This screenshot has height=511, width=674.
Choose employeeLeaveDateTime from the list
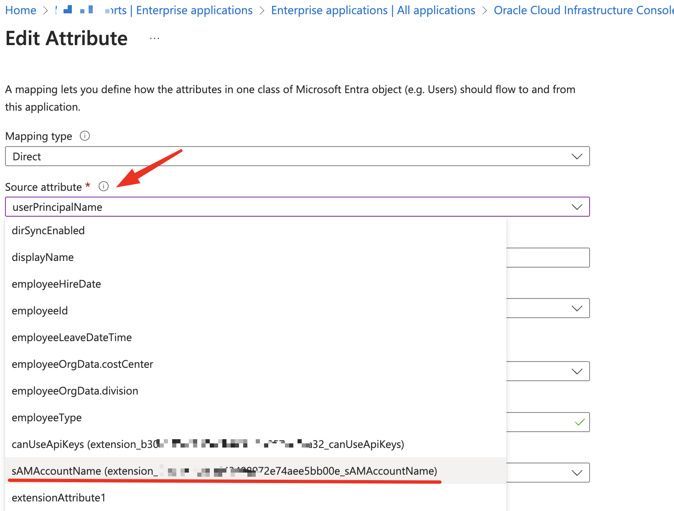pyautogui.click(x=256, y=337)
